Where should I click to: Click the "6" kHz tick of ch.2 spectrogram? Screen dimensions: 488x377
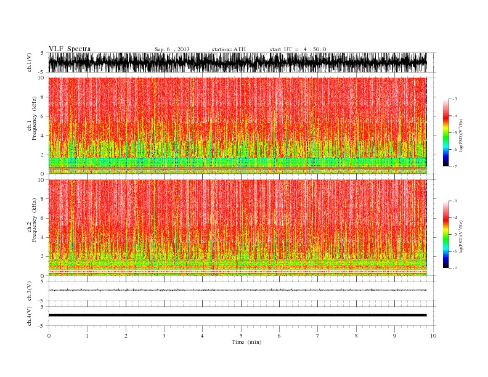[x=43, y=218]
